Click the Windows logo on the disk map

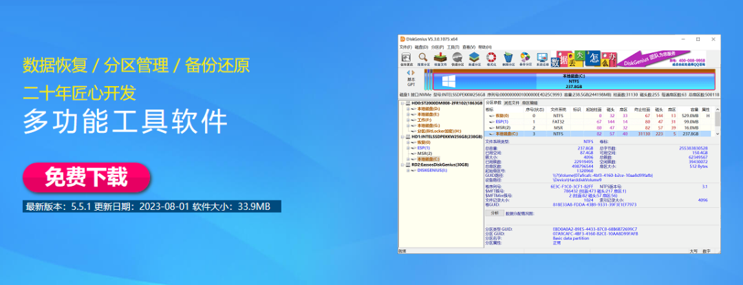(x=449, y=81)
